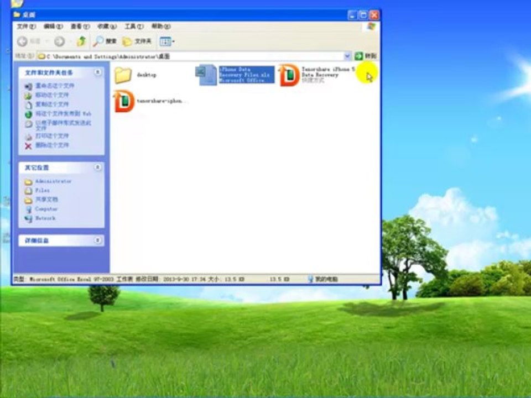The height and width of the screenshot is (398, 531).
Task: Click 打印这个文件 print task
Action: [x=46, y=136]
